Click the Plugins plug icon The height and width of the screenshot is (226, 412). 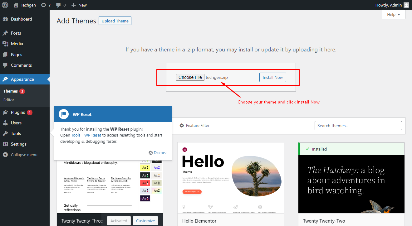click(5, 112)
